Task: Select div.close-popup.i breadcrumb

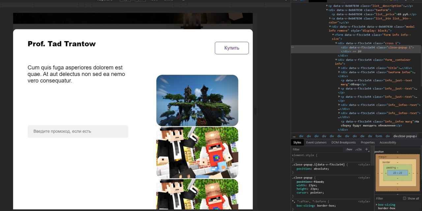Action: [x=405, y=136]
